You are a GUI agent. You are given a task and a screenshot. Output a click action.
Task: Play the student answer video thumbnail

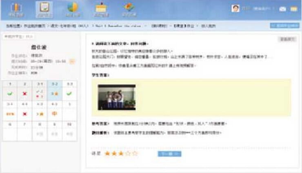click(x=117, y=98)
